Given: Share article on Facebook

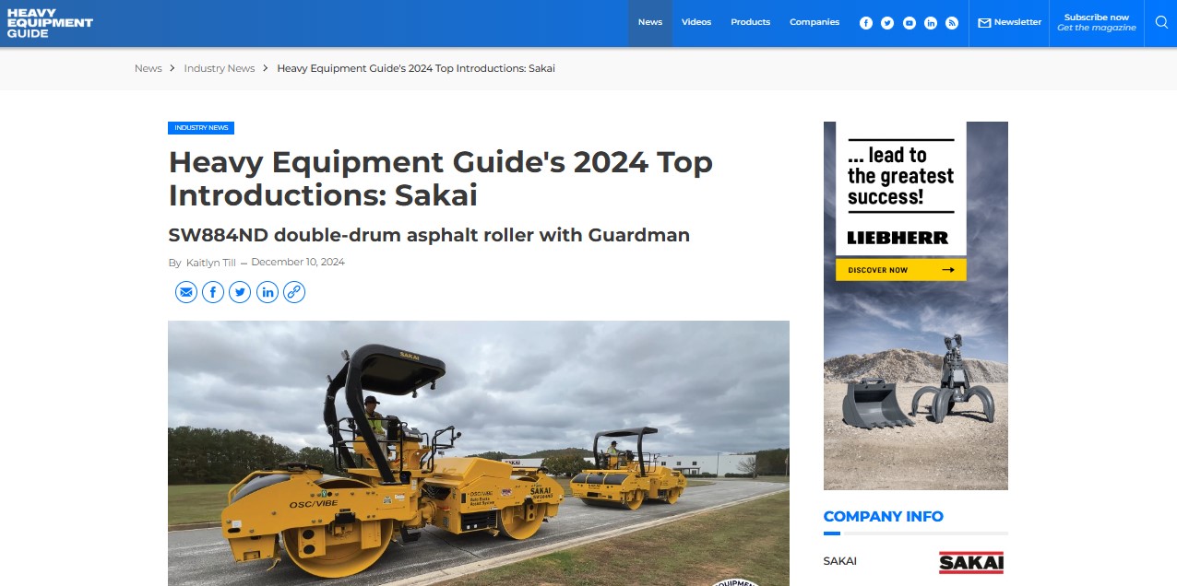Looking at the screenshot, I should pyautogui.click(x=213, y=292).
